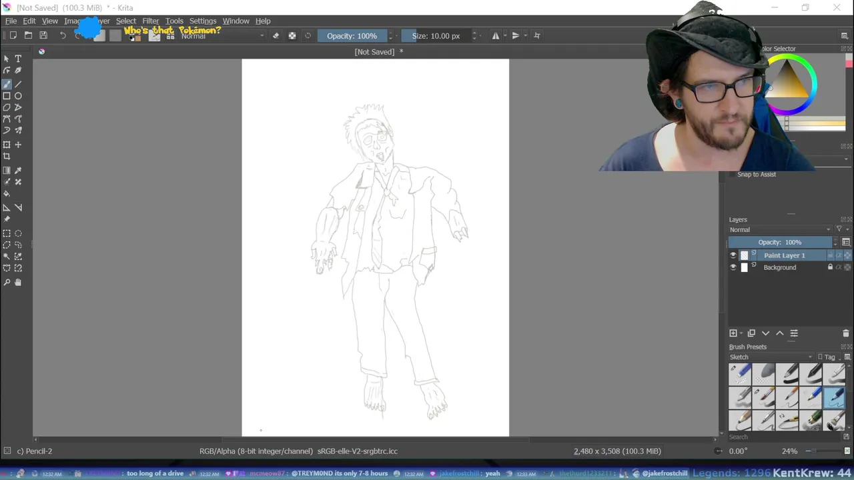
Task: Open the Filter menu
Action: pos(151,21)
